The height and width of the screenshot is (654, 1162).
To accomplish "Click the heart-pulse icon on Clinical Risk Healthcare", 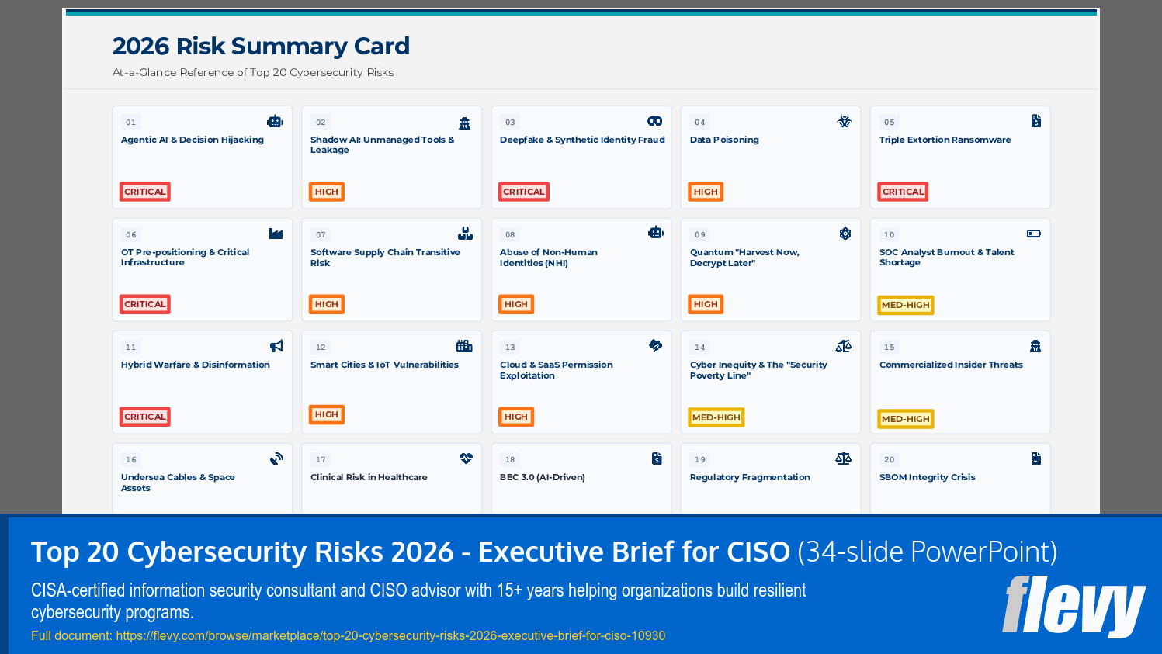I will 465,458.
